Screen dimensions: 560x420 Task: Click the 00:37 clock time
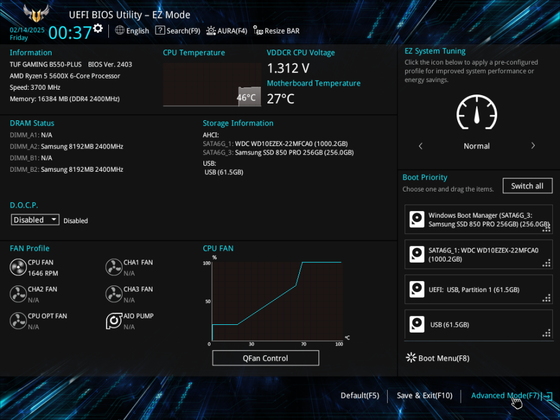70,32
